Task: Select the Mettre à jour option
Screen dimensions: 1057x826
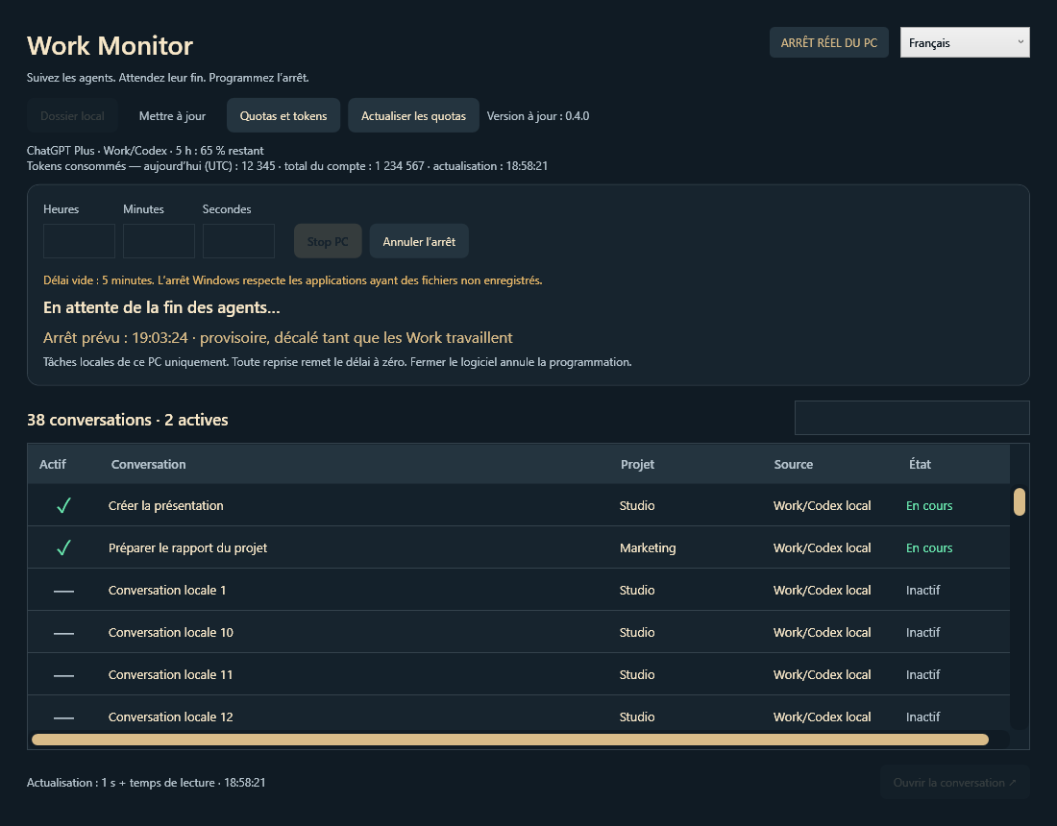Action: point(172,115)
